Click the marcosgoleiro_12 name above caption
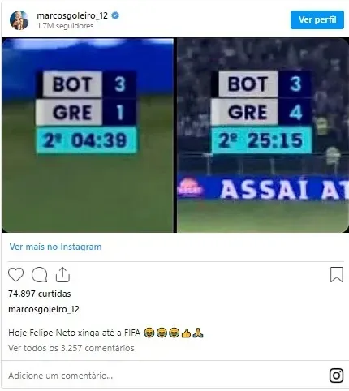 (x=44, y=309)
